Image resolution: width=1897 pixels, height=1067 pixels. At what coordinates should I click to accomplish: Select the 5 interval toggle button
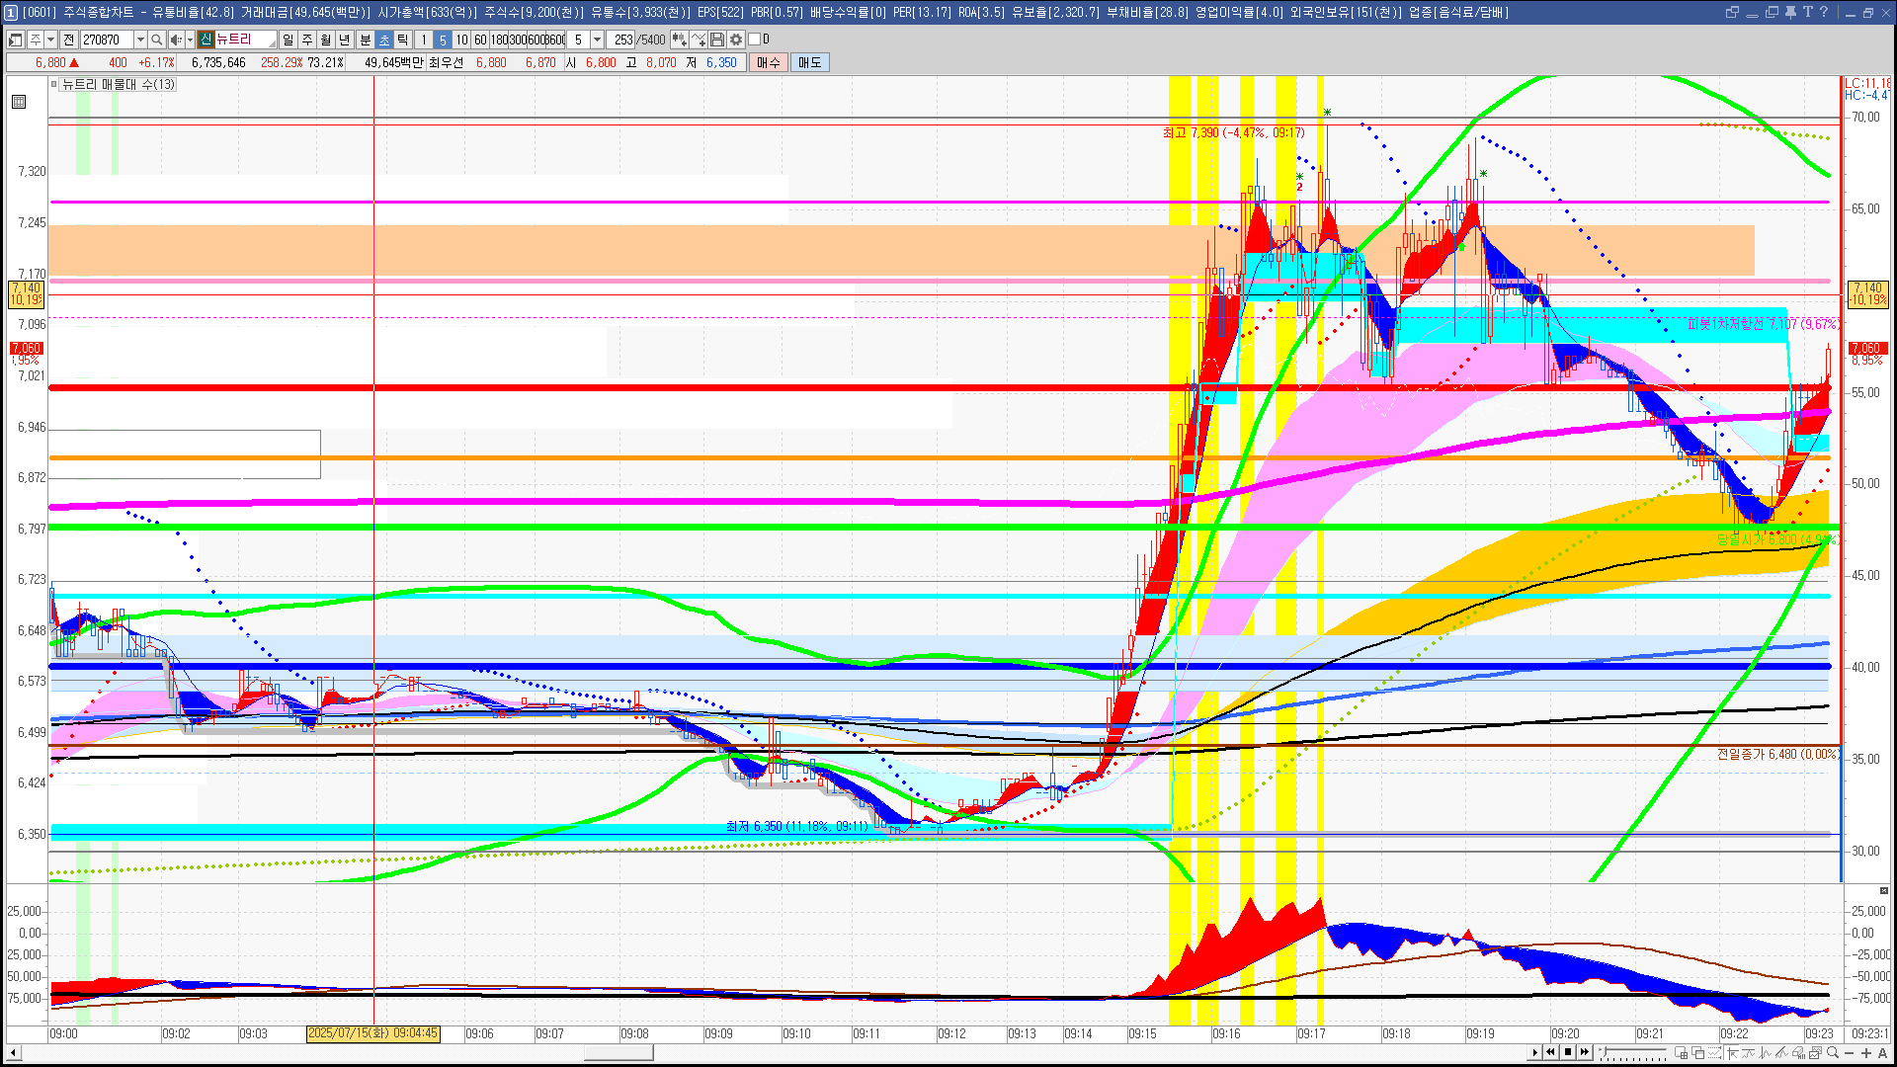pos(443,40)
